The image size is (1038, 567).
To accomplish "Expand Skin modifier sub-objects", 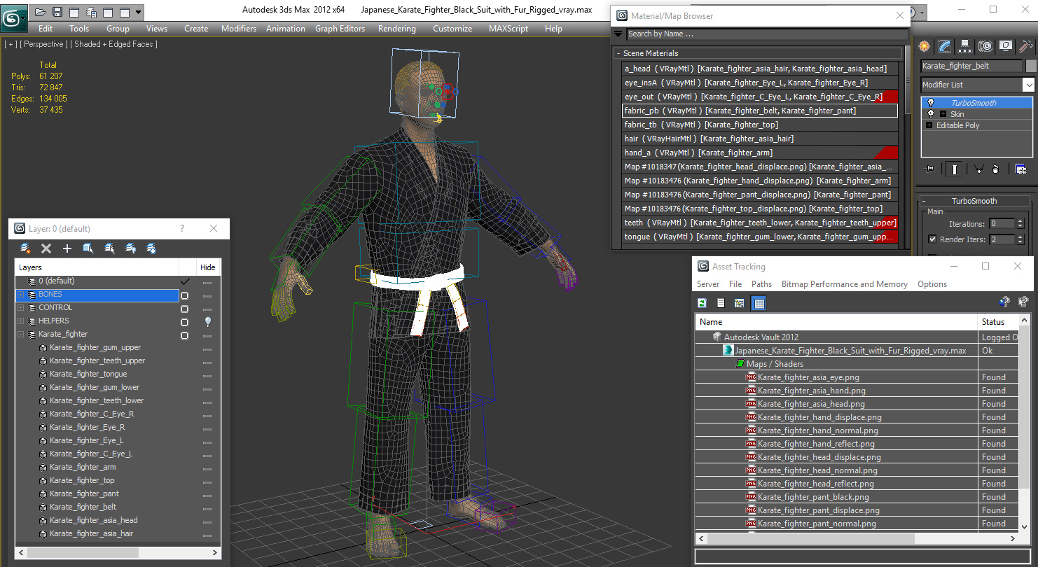I will pos(943,114).
